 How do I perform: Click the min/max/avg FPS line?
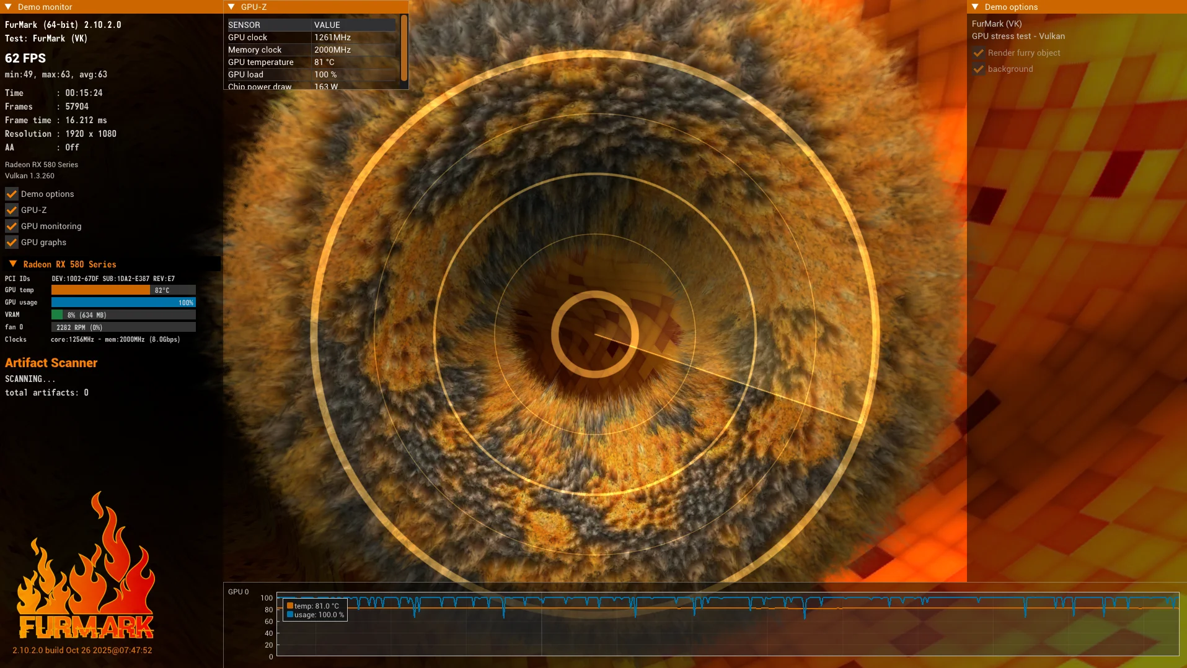[x=56, y=74]
